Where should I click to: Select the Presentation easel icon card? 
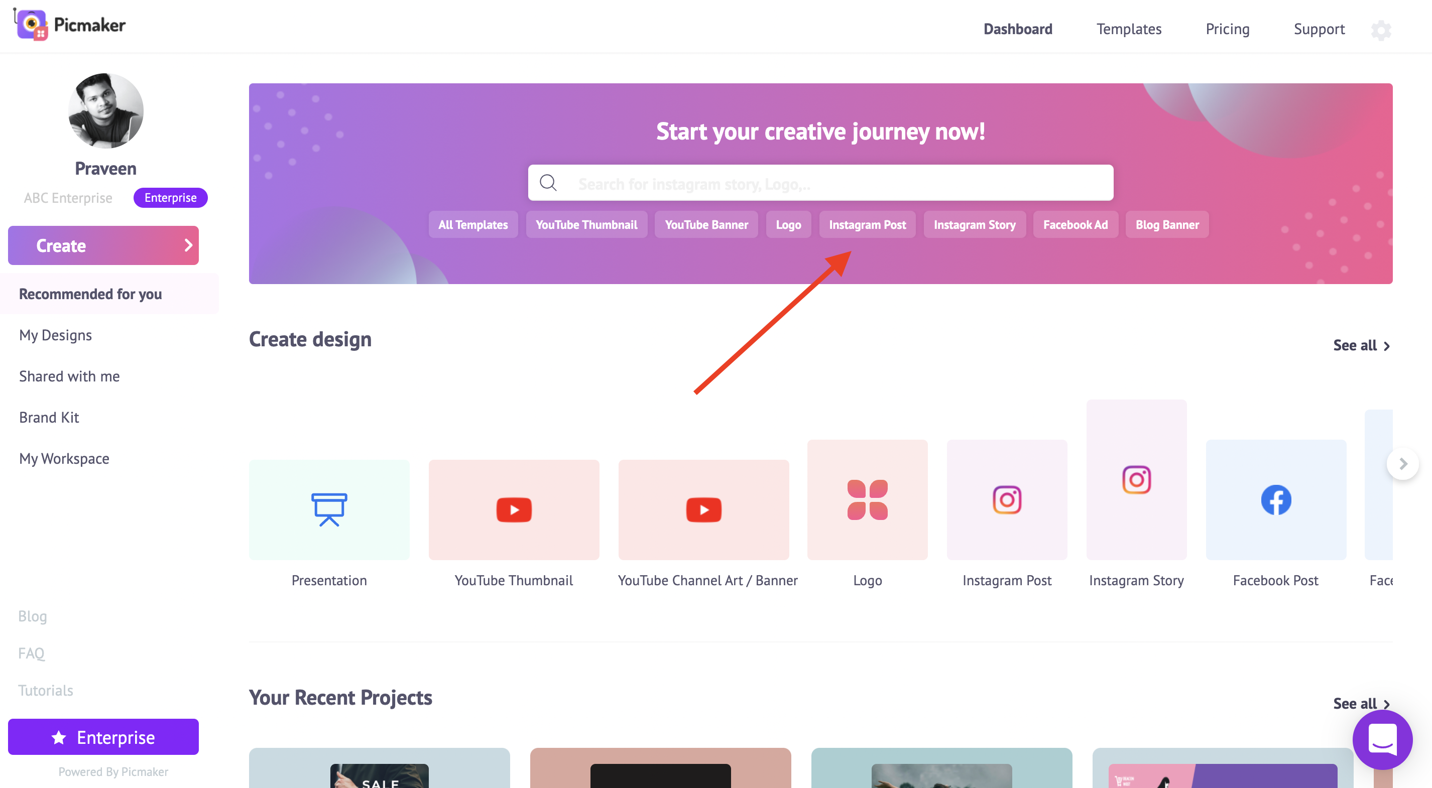point(329,509)
